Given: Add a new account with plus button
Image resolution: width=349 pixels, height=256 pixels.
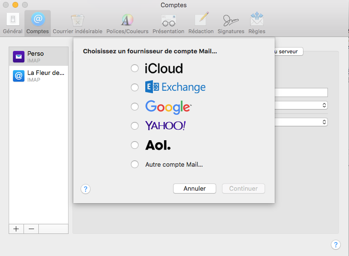Looking at the screenshot, I should coord(16,229).
